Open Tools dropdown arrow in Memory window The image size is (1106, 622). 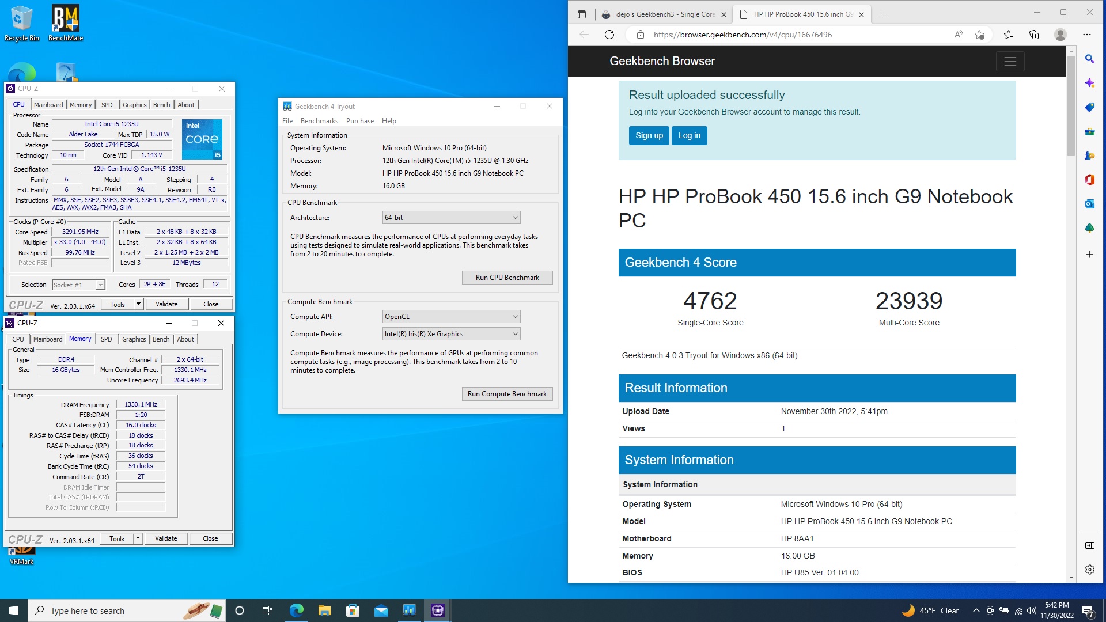click(138, 538)
